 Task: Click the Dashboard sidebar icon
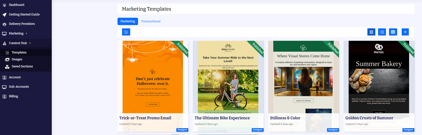pos(4,5)
